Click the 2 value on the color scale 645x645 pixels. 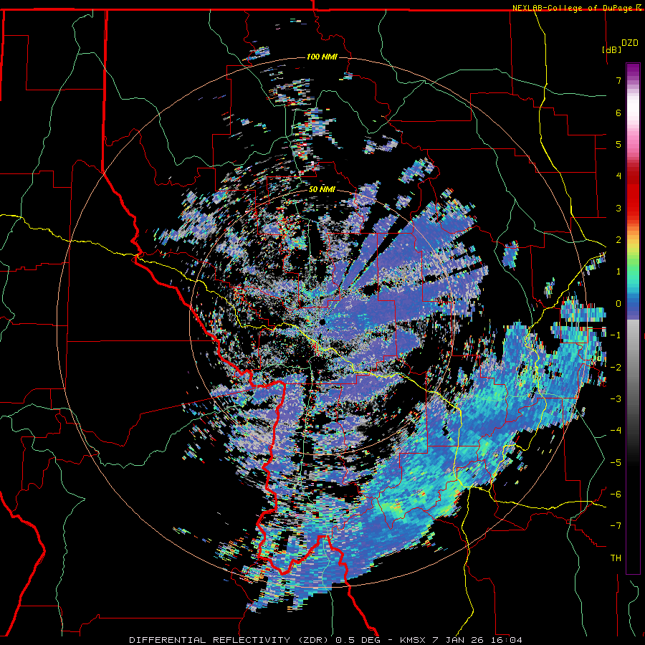tap(618, 240)
